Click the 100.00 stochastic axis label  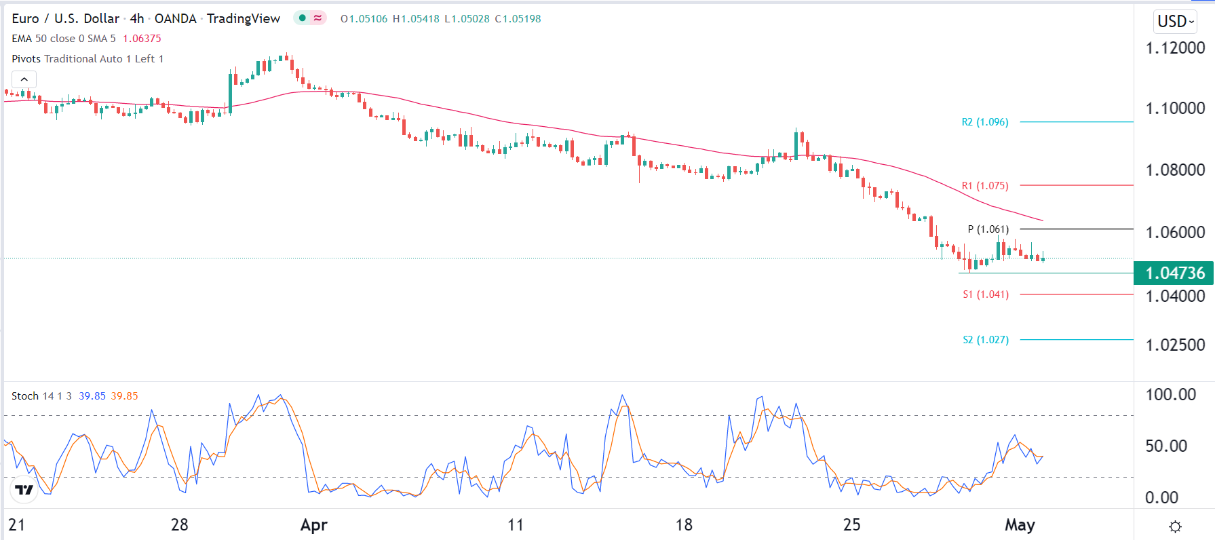tap(1171, 395)
